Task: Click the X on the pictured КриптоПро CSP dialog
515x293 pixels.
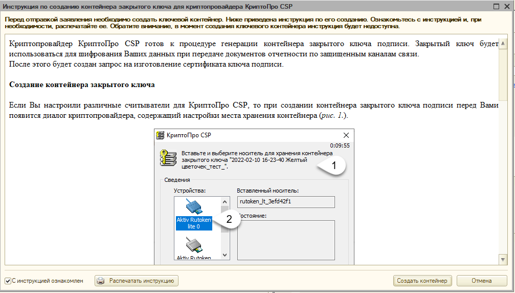Action: (346, 135)
